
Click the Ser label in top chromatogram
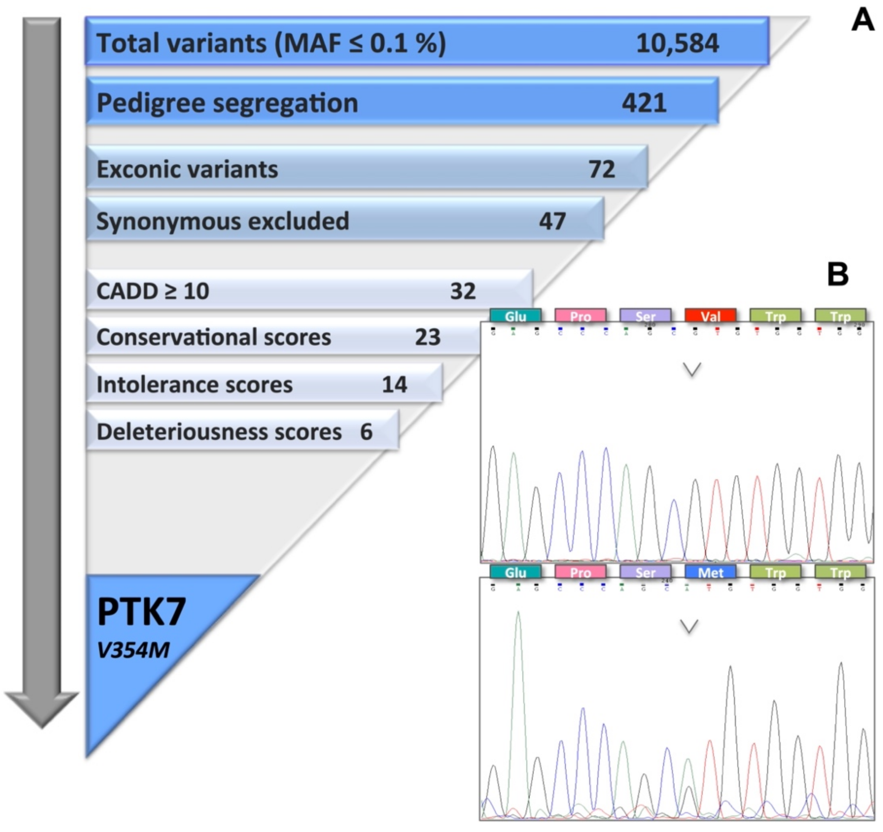645,316
